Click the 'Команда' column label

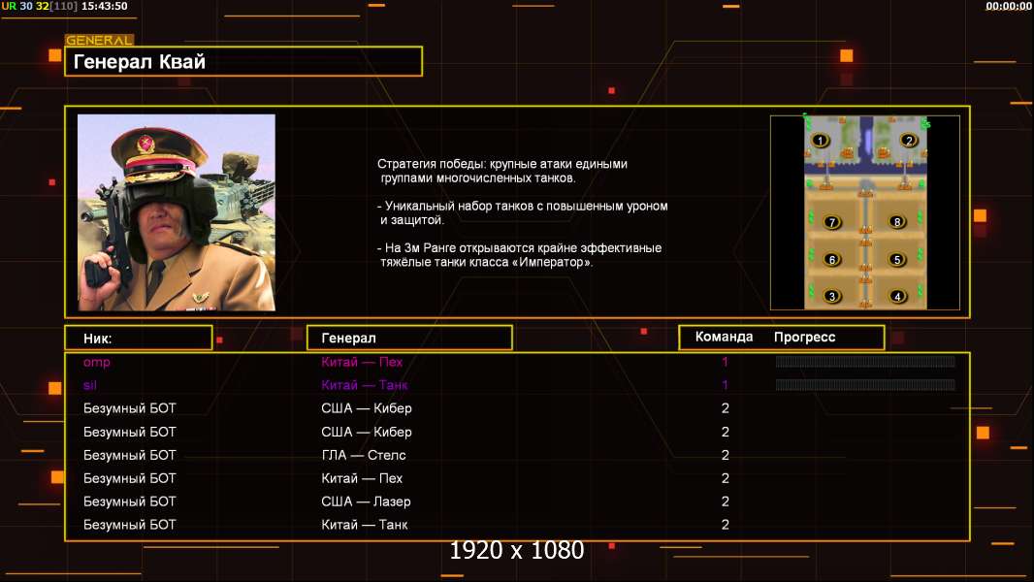(x=724, y=338)
